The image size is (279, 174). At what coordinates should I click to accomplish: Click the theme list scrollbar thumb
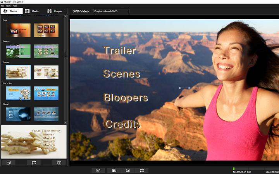click(65, 54)
